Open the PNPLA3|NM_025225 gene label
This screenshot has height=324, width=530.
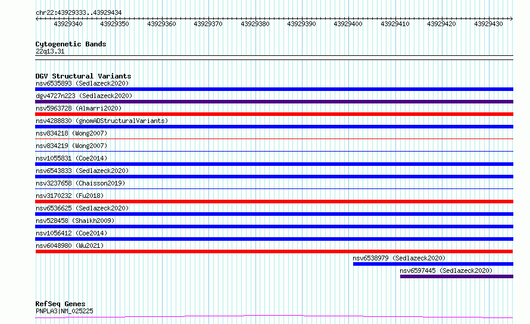[64, 311]
